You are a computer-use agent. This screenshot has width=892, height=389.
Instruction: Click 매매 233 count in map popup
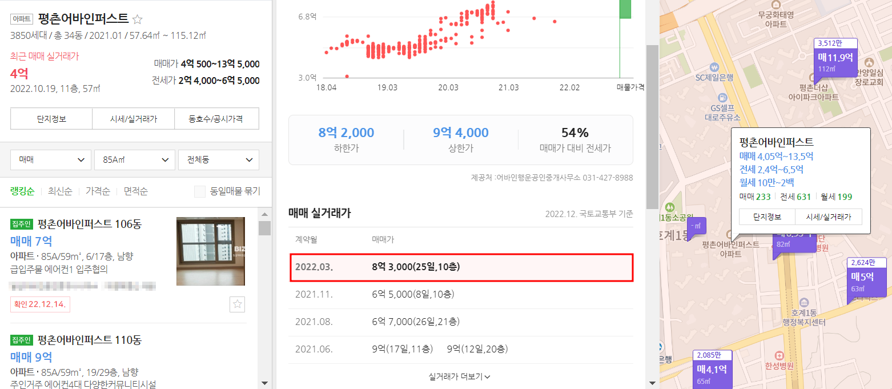tap(755, 197)
